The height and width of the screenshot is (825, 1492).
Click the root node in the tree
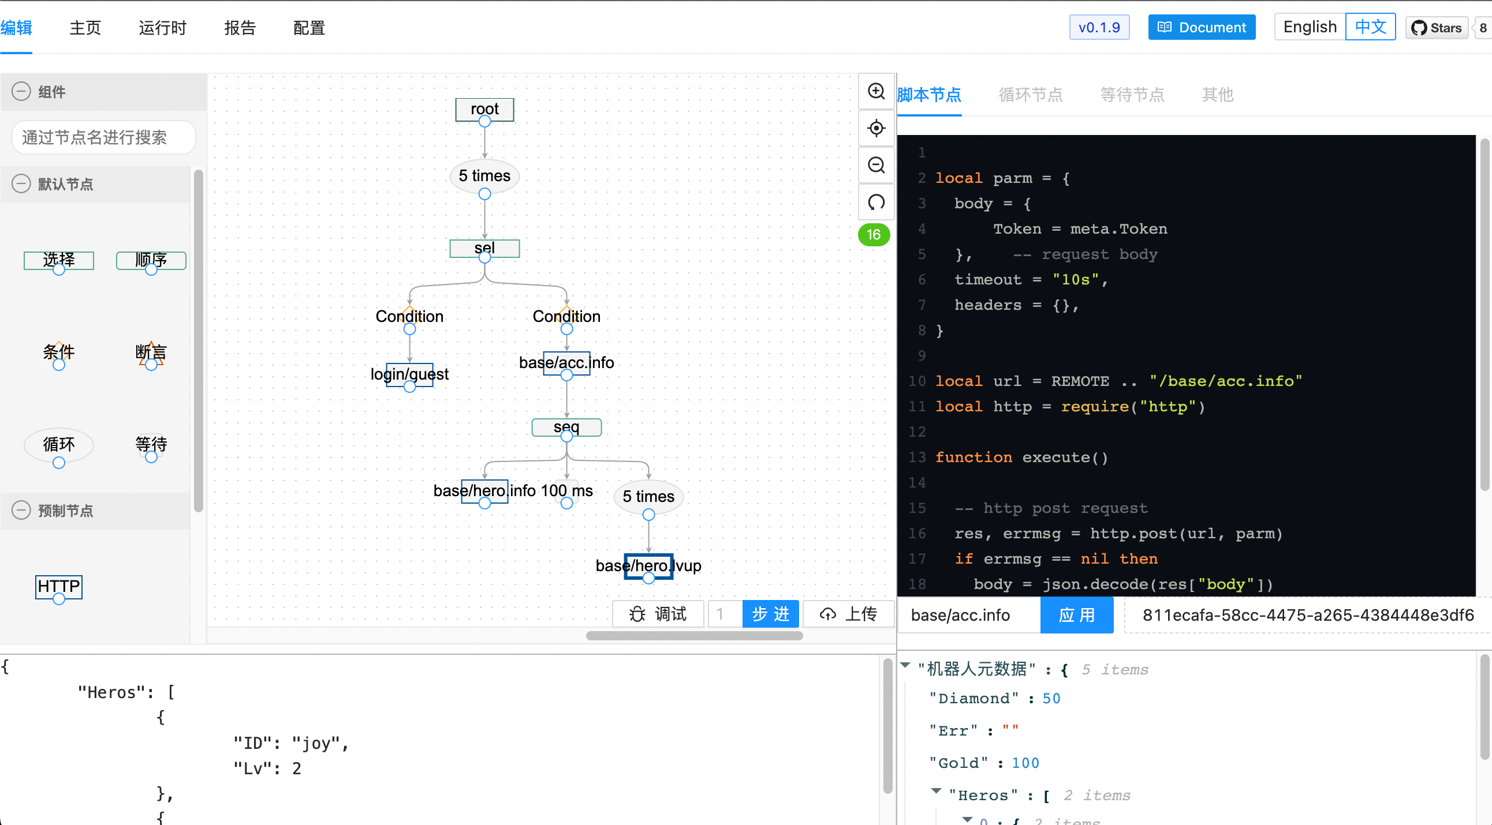pos(484,110)
